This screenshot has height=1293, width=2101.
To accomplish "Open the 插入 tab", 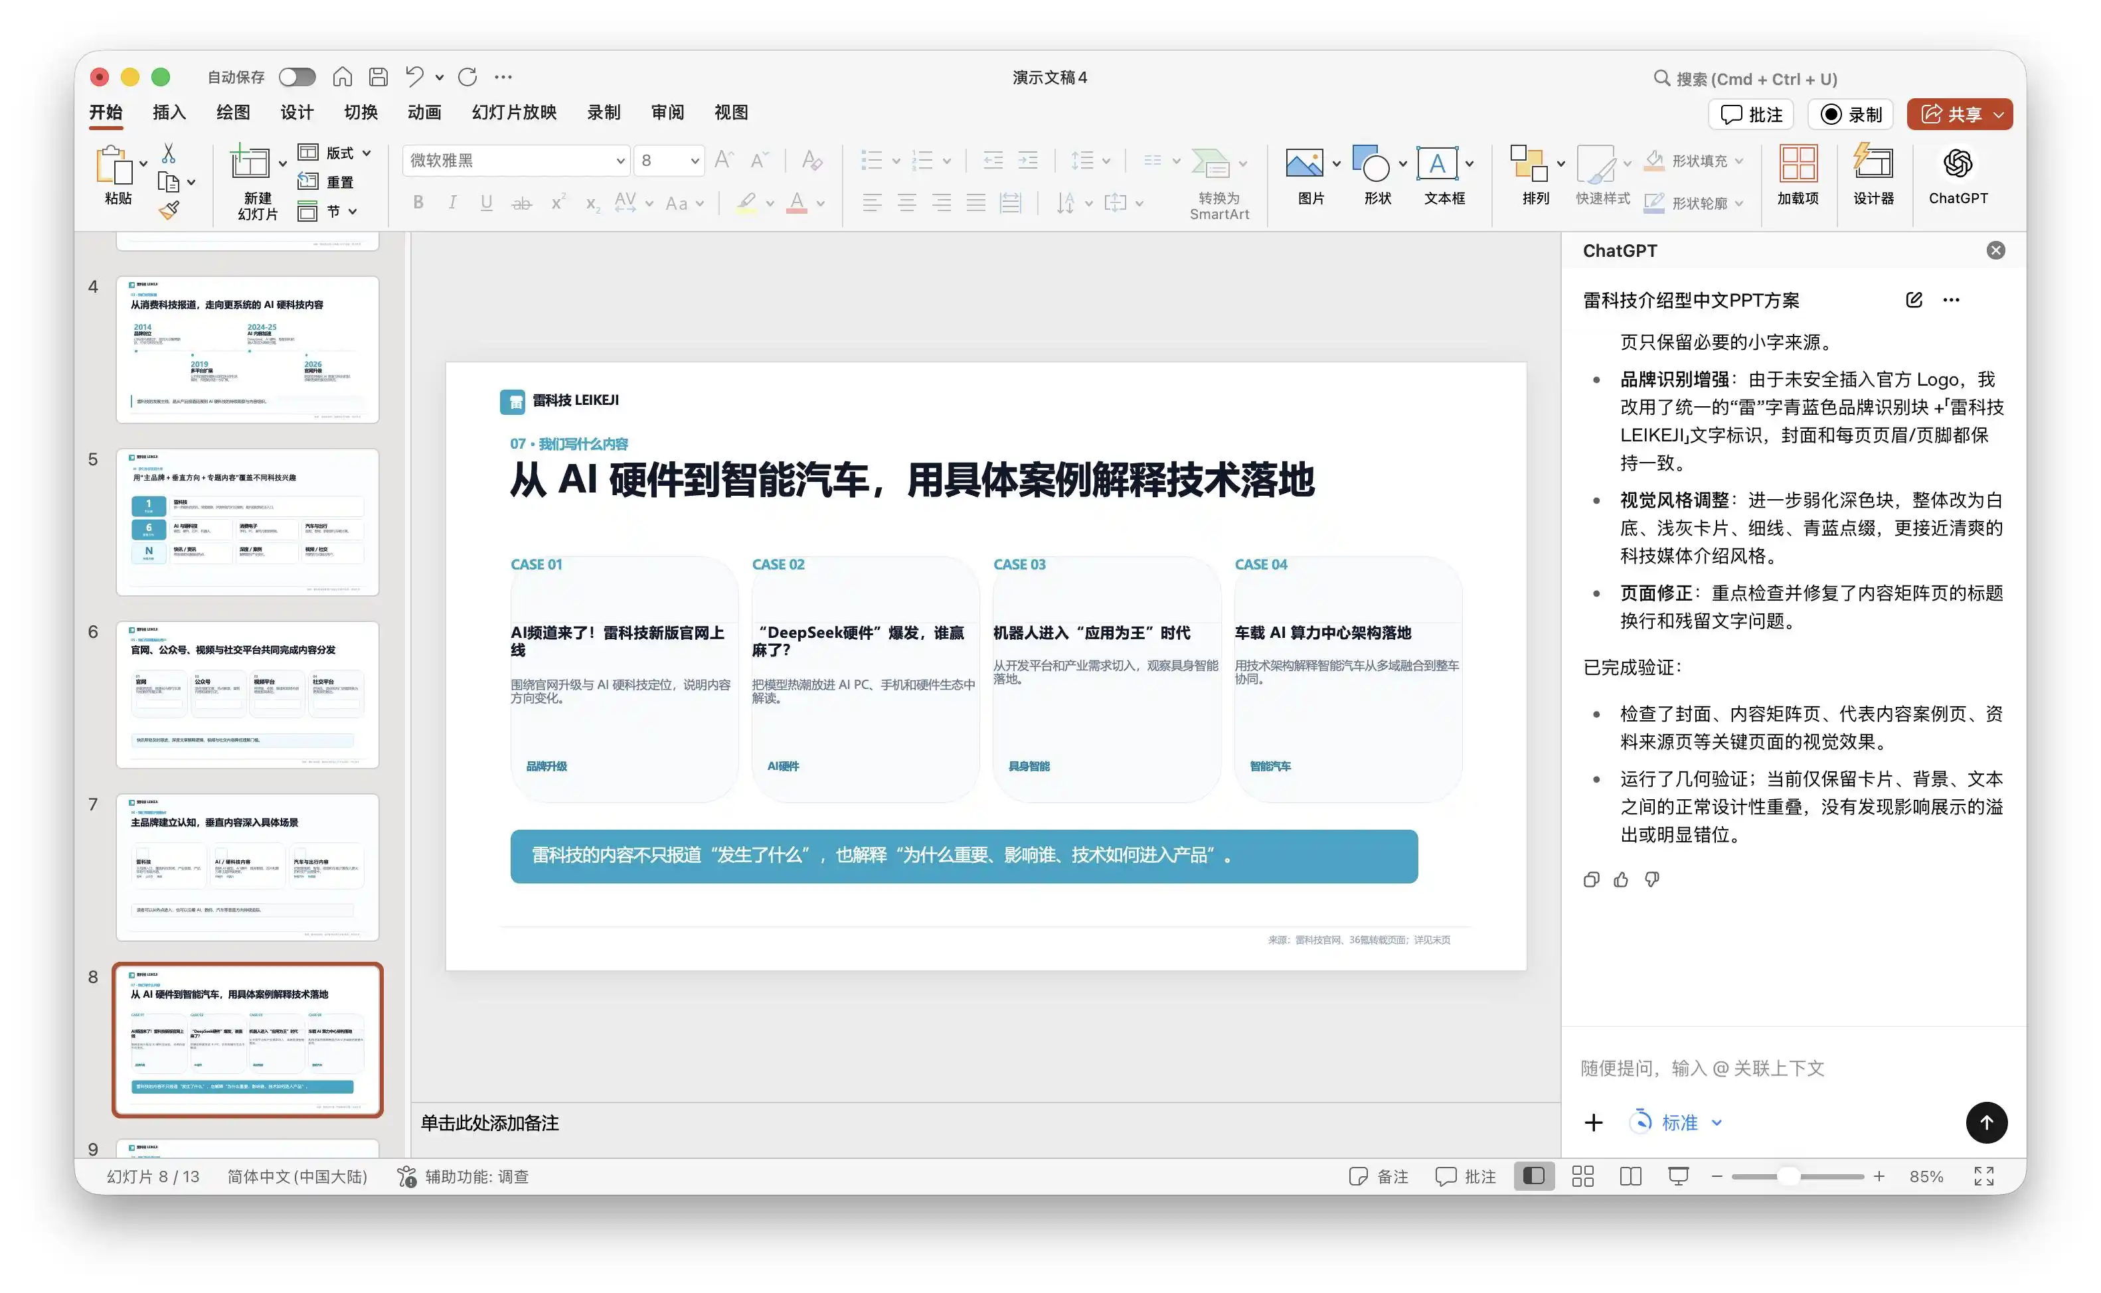I will pyautogui.click(x=169, y=112).
